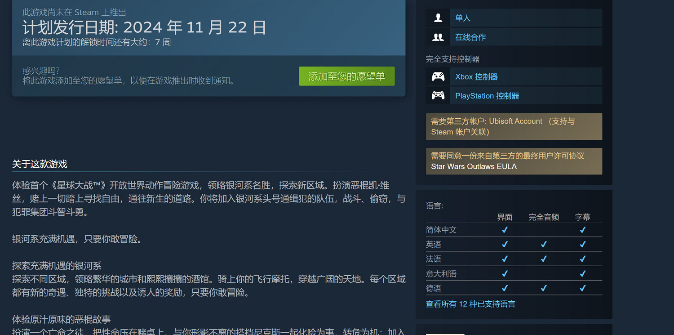674x335 pixels.
Task: Toggle the 简体中文 subtitles checkmark
Action: [x=582, y=229]
